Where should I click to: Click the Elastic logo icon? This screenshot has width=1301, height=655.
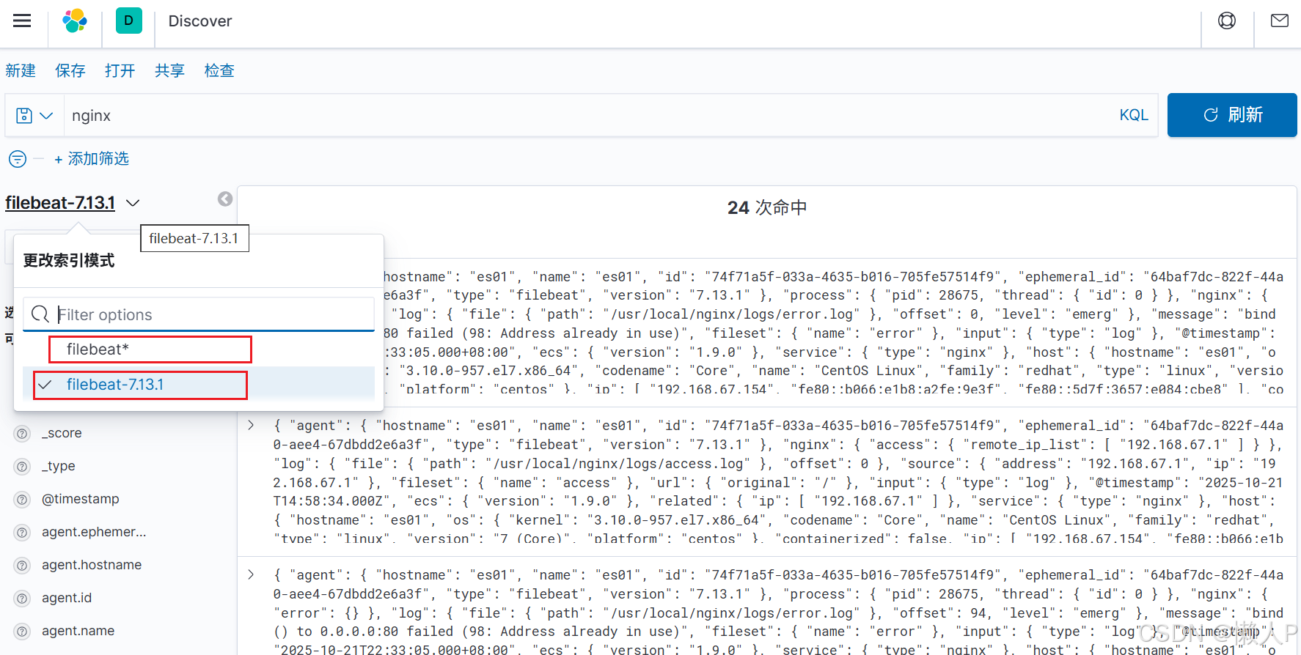point(75,21)
